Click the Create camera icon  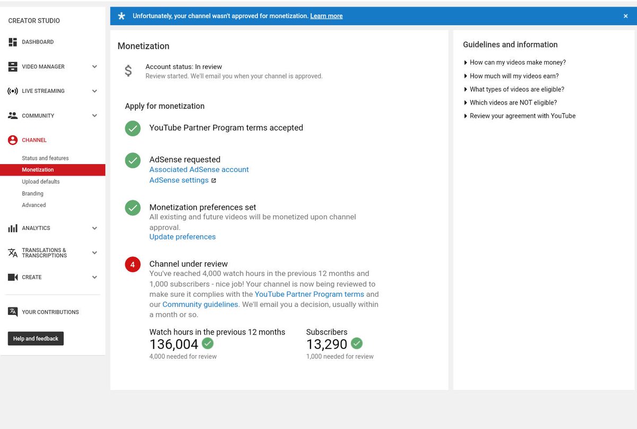[13, 277]
